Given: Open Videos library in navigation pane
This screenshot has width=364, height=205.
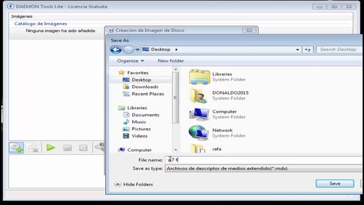Looking at the screenshot, I should (139, 136).
